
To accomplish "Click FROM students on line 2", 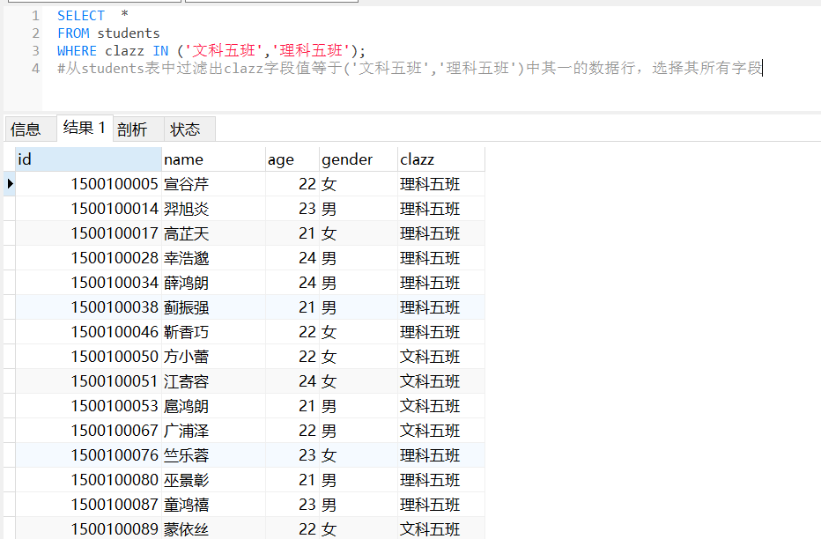I will [108, 33].
